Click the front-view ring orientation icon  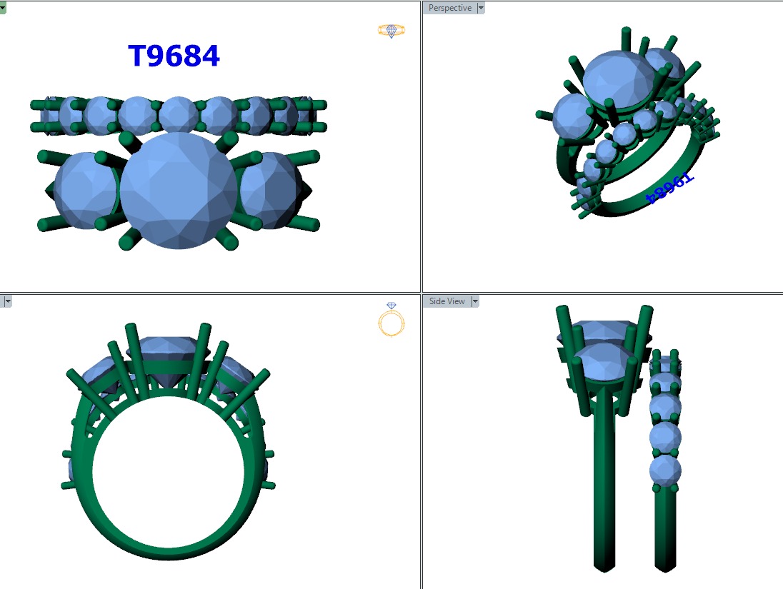point(391,320)
